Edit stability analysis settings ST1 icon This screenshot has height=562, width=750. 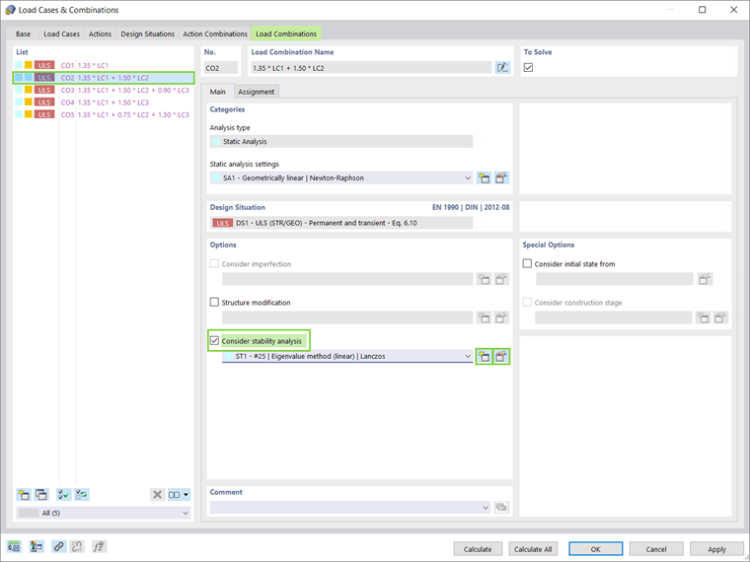(x=500, y=357)
